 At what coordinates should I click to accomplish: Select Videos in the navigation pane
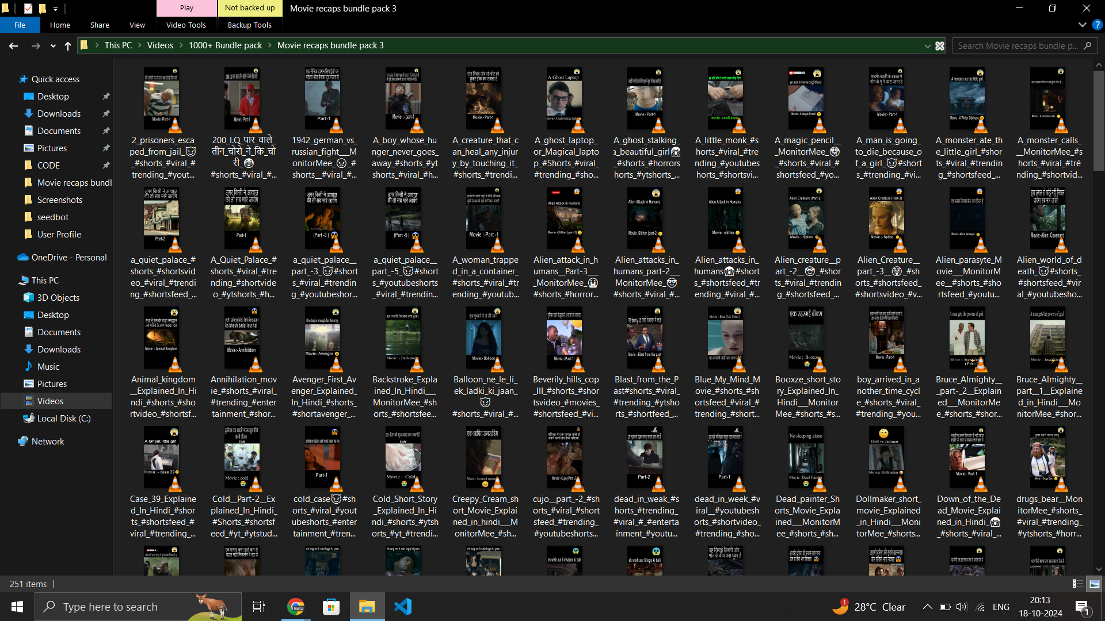coord(50,401)
